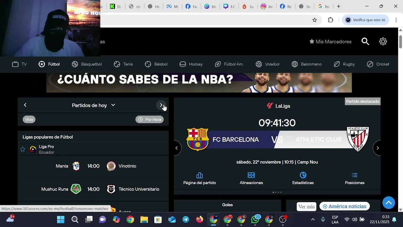The height and width of the screenshot is (227, 403).
Task: Switch to Béisbol tab
Action: 156,64
